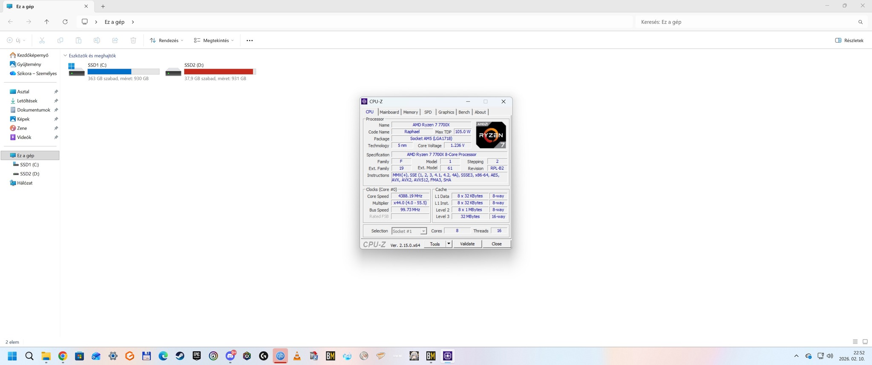Image resolution: width=872 pixels, height=365 pixels.
Task: Click the Delete trash icon in toolbar
Action: (133, 40)
